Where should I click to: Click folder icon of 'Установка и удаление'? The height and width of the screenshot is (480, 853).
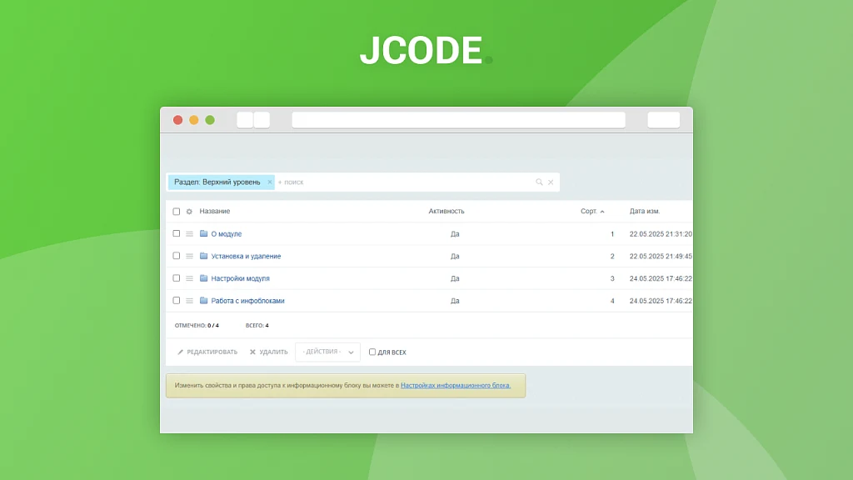(x=203, y=256)
